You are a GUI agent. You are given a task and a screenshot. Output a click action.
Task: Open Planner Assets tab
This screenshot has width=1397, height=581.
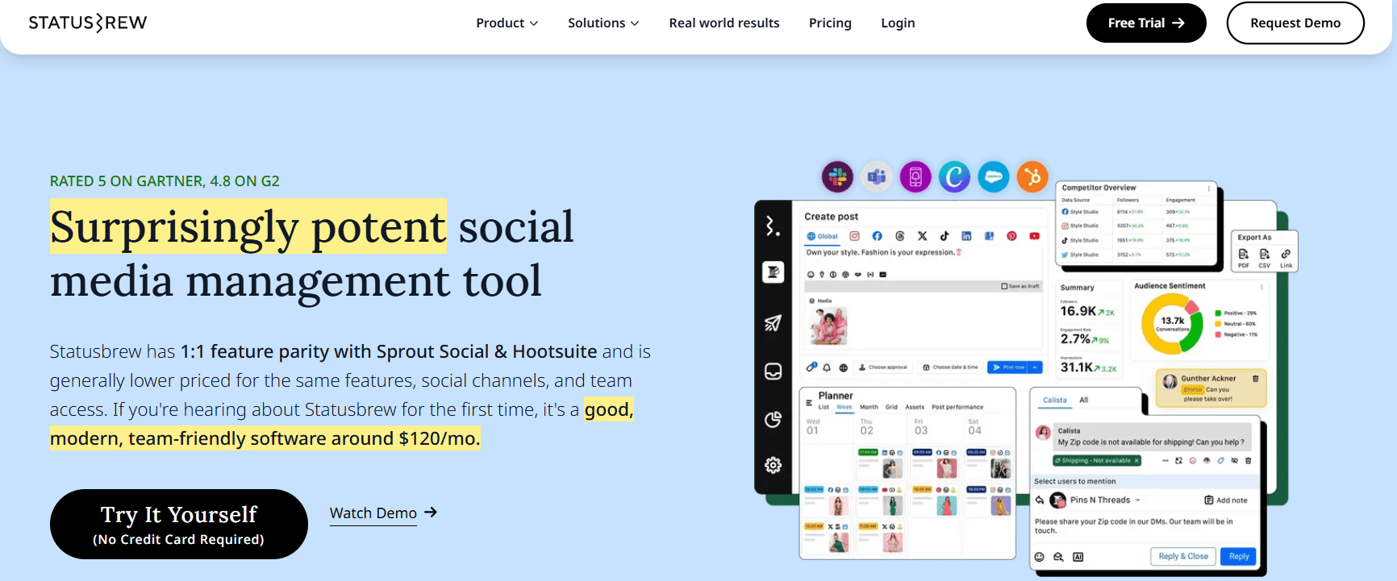(x=915, y=407)
